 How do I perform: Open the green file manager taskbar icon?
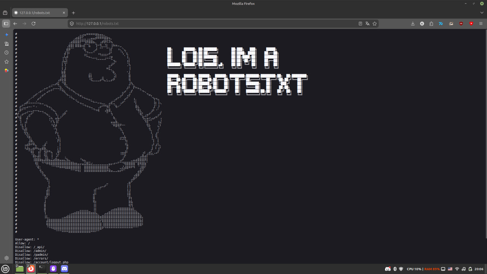pyautogui.click(x=19, y=269)
